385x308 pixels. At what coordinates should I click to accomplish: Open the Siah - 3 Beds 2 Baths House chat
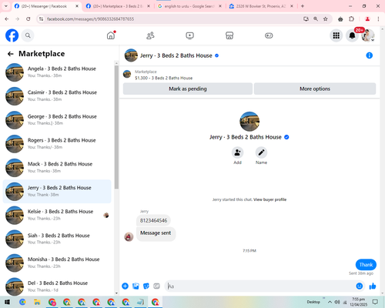(57, 239)
